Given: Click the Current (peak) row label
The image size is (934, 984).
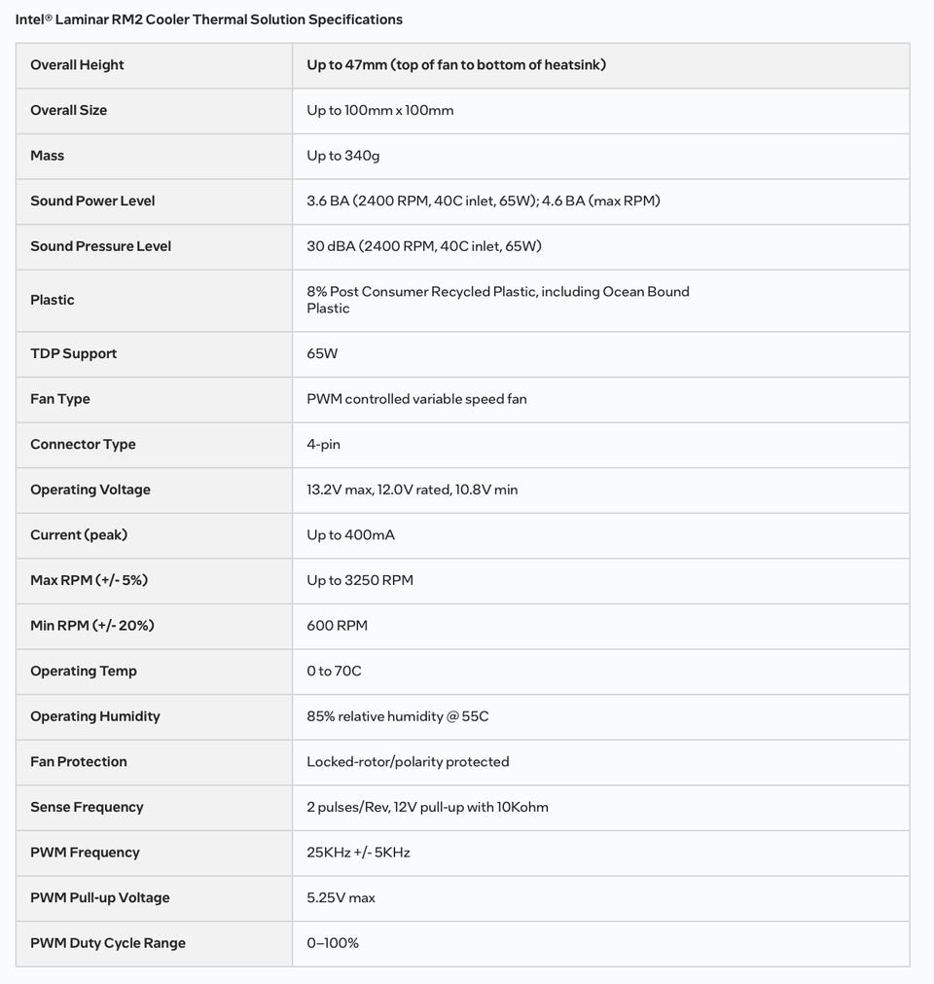Looking at the screenshot, I should (79, 534).
